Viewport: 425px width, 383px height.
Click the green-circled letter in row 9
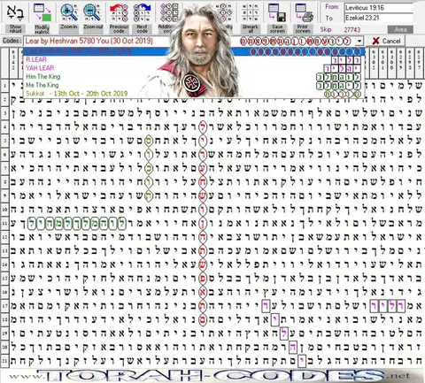tap(149, 195)
